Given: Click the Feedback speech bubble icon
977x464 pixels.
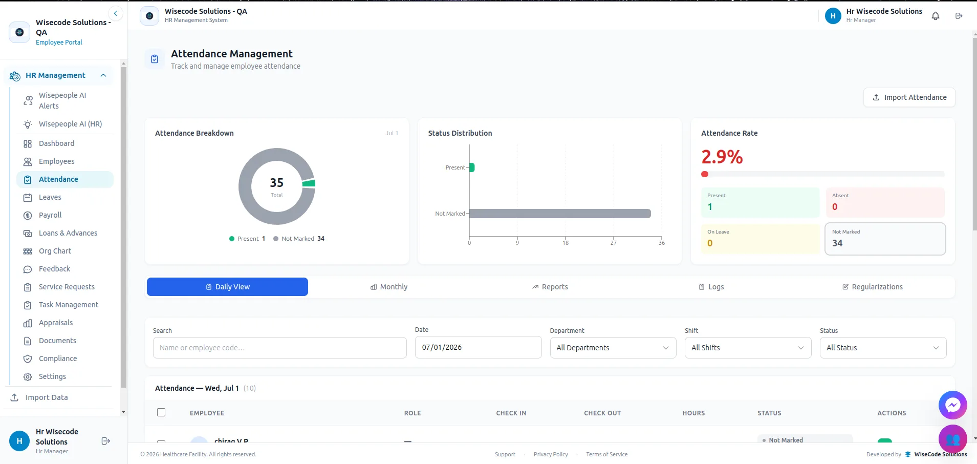Looking at the screenshot, I should point(28,269).
